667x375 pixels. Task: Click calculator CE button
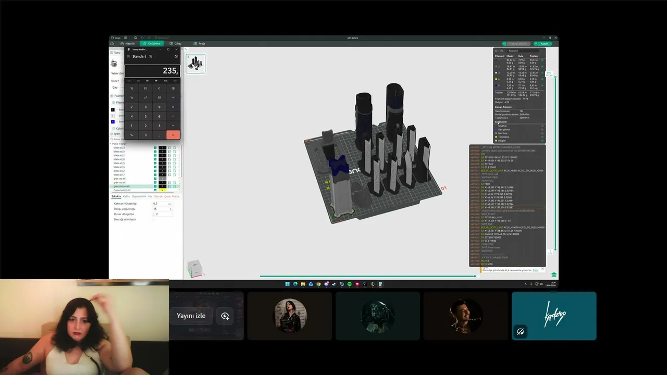pyautogui.click(x=145, y=88)
